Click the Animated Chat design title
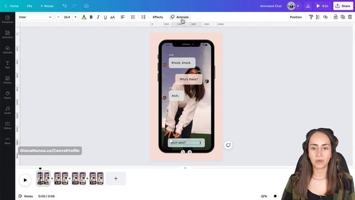This screenshot has width=355, height=200. pos(271,6)
